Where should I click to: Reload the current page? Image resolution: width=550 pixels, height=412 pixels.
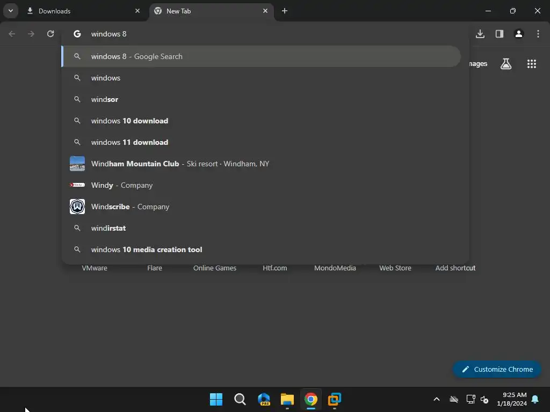tap(50, 34)
